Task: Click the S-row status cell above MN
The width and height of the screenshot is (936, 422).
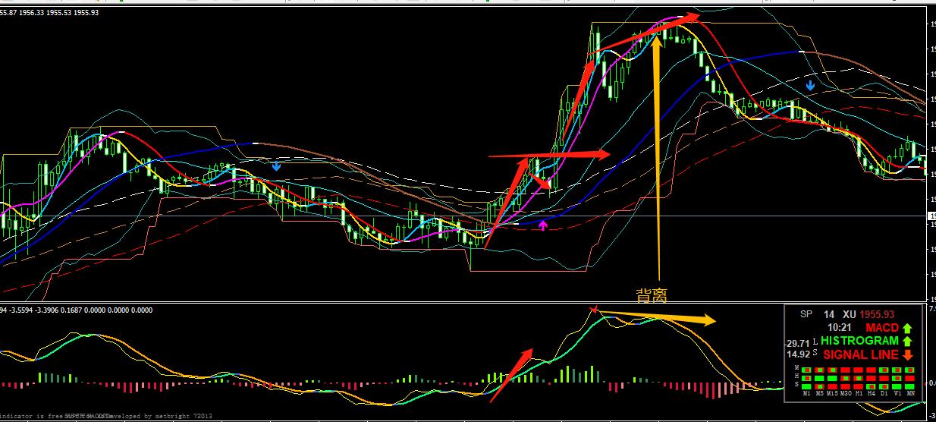Action: click(x=910, y=386)
